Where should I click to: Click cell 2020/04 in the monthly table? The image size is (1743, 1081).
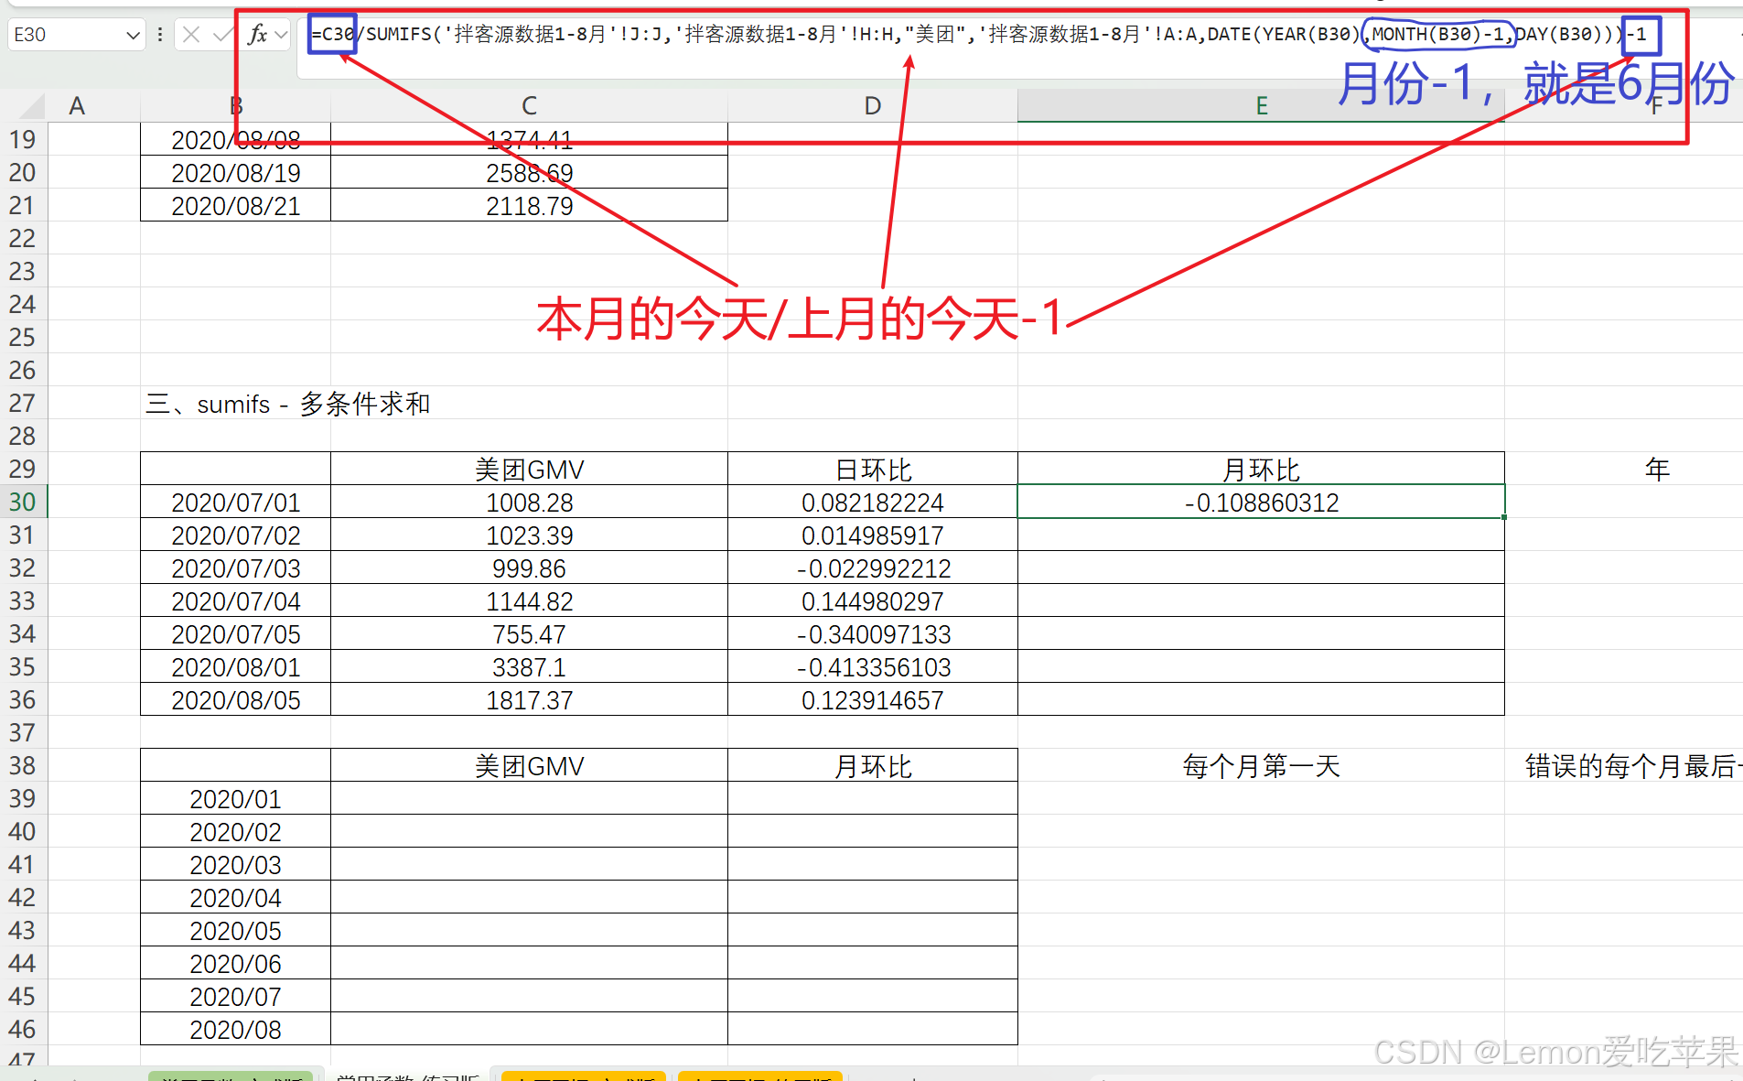235,897
